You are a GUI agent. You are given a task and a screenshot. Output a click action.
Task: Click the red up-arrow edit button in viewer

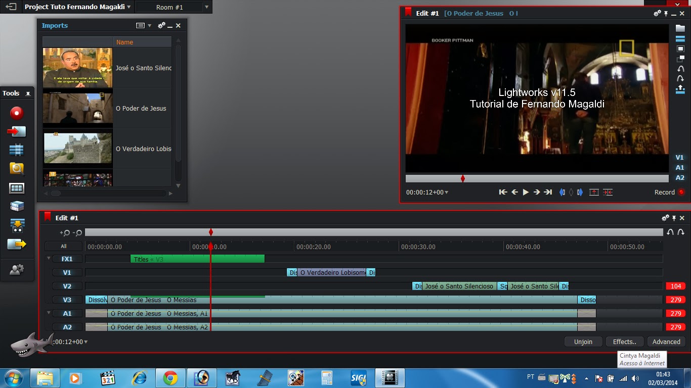point(594,192)
